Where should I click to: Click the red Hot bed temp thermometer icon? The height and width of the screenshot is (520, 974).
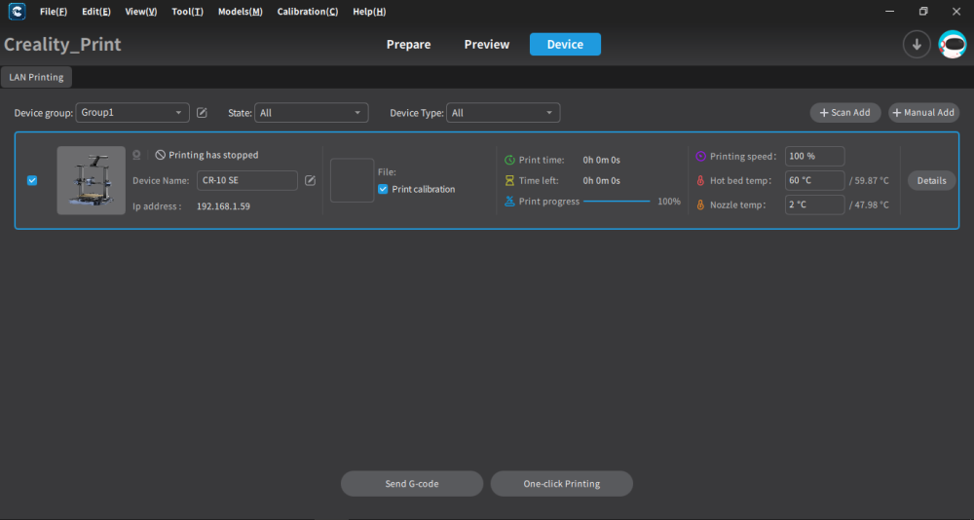pos(700,181)
